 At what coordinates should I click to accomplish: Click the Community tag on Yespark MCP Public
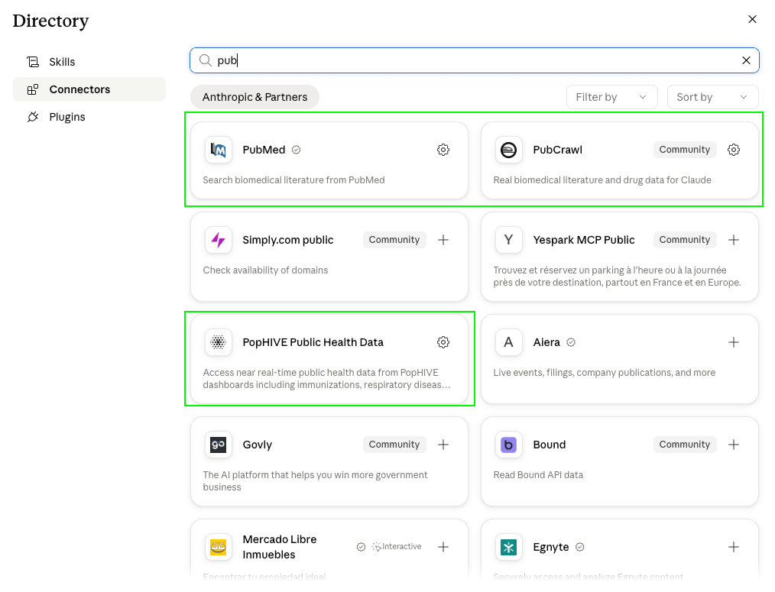tap(685, 240)
